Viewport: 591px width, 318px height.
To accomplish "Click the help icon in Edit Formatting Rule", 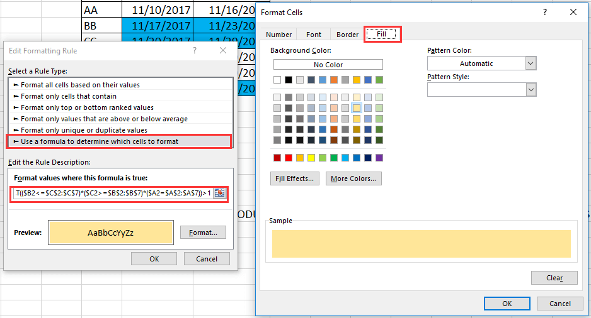I will pos(194,50).
